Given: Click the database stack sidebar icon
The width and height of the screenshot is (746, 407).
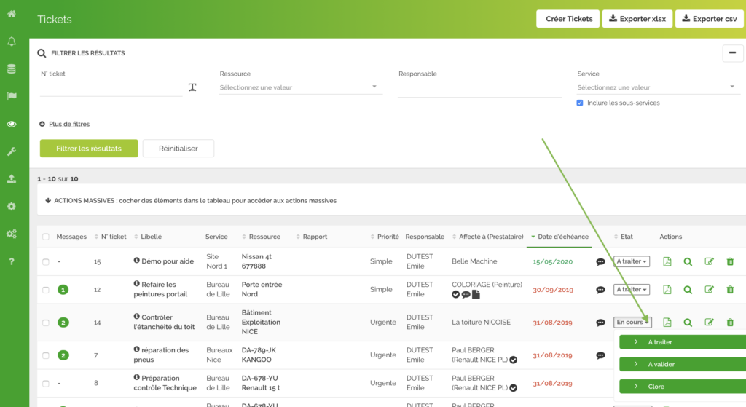Looking at the screenshot, I should 12,69.
